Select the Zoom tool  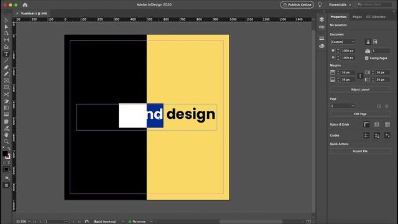(6, 141)
